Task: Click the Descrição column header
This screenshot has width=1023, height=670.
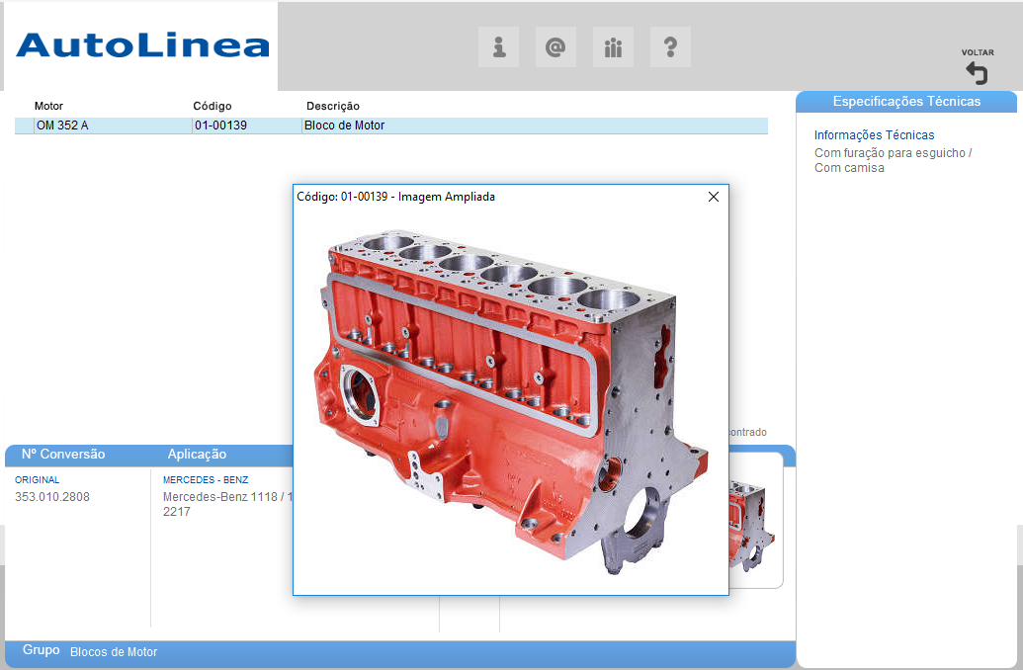Action: [x=333, y=106]
